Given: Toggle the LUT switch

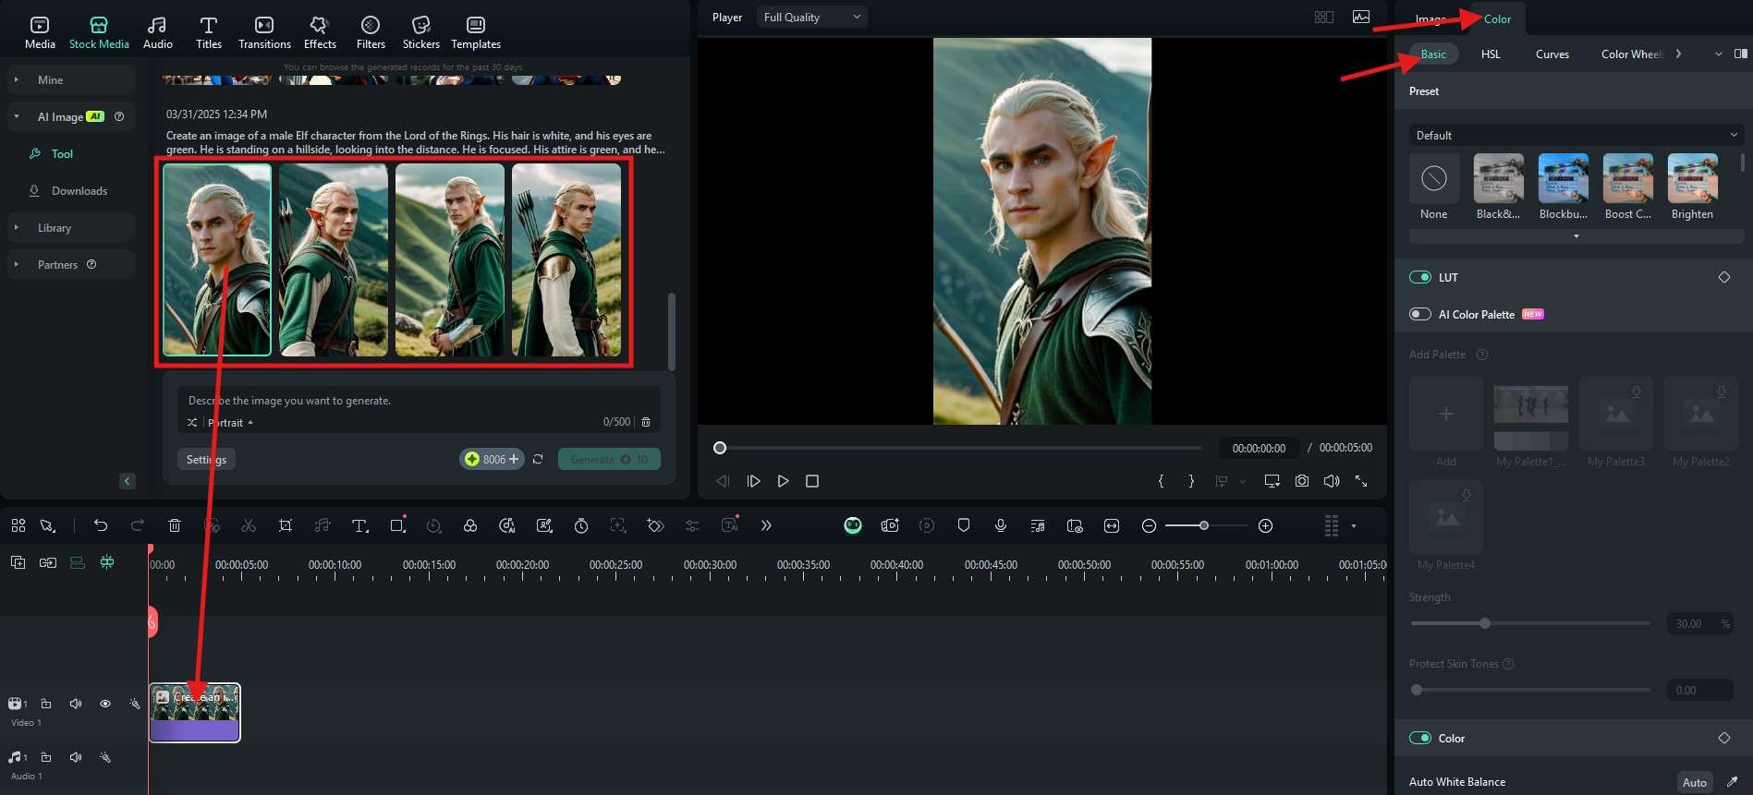Looking at the screenshot, I should (1419, 277).
